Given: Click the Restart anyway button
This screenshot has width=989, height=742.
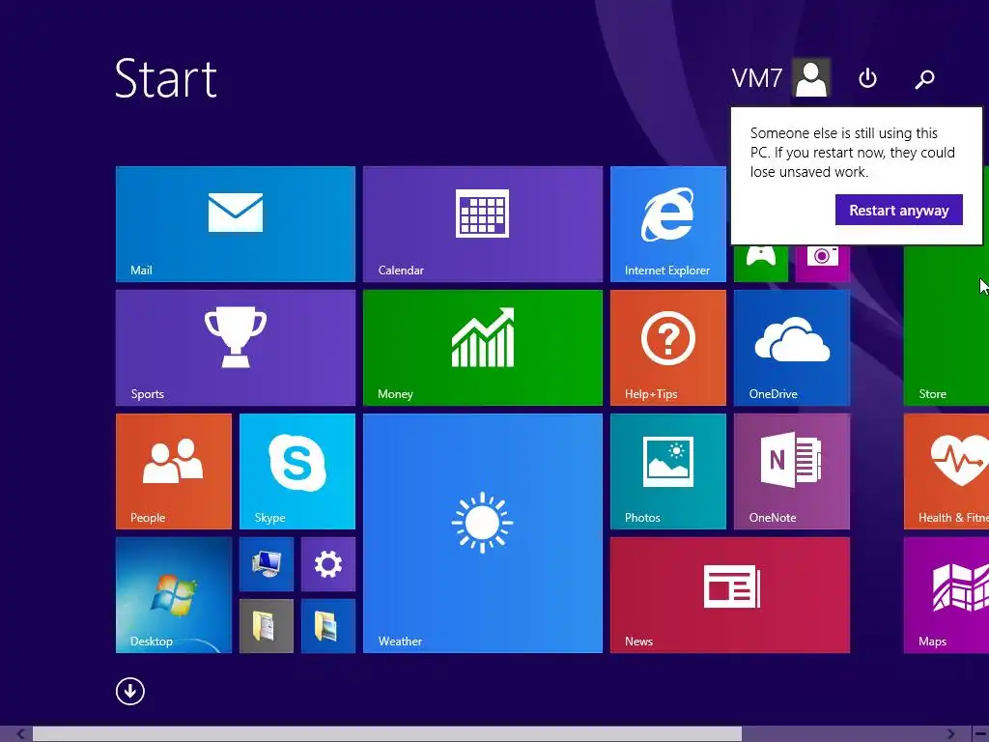Looking at the screenshot, I should (899, 210).
